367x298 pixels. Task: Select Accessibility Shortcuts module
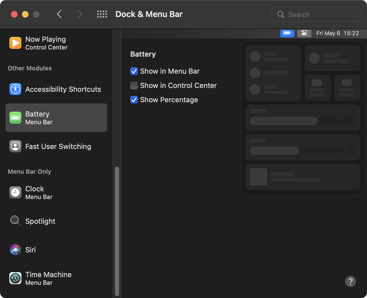[x=56, y=89]
